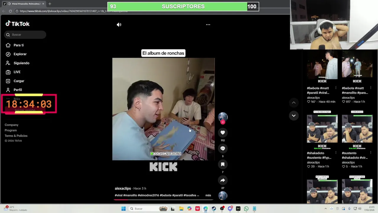Open Discord from the taskbar
Viewport: 378px width, 213px height.
(x=230, y=209)
